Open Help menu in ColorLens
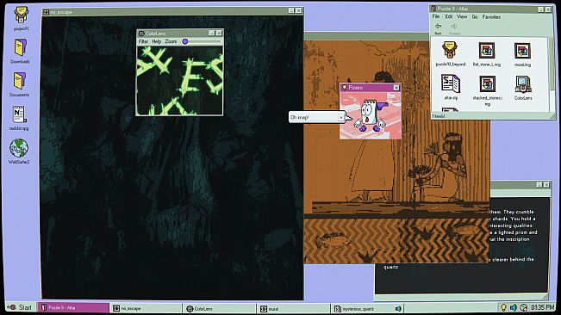The image size is (561, 315). 156,41
